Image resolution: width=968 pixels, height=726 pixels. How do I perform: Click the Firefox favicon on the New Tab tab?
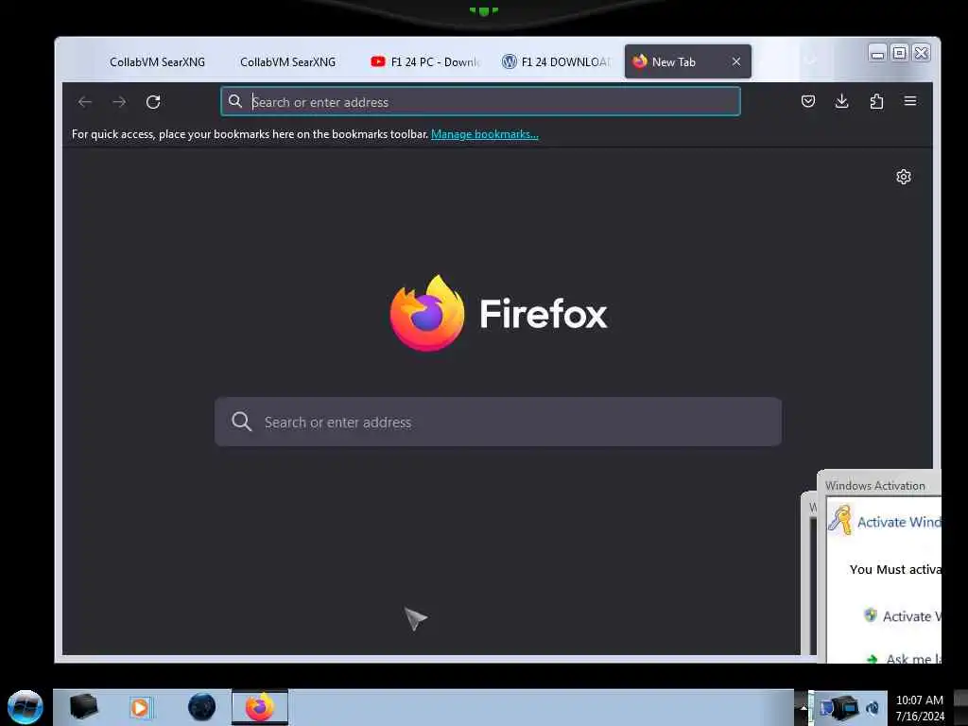click(x=640, y=61)
